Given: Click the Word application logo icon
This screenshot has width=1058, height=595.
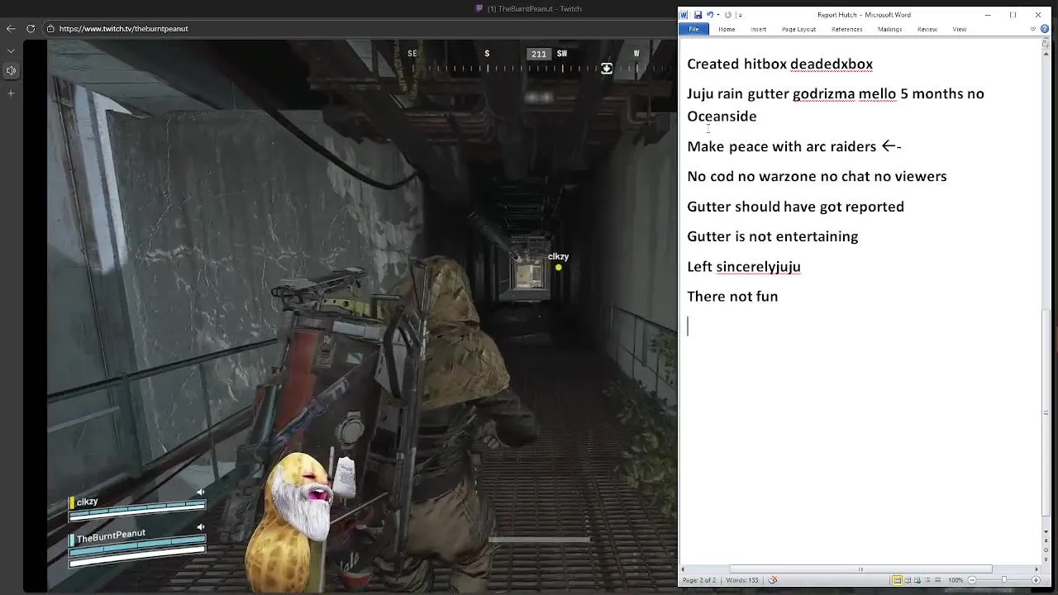Looking at the screenshot, I should 684,15.
